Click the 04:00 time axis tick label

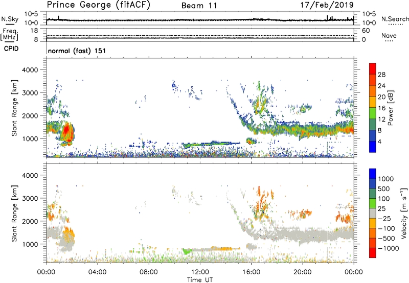97,272
